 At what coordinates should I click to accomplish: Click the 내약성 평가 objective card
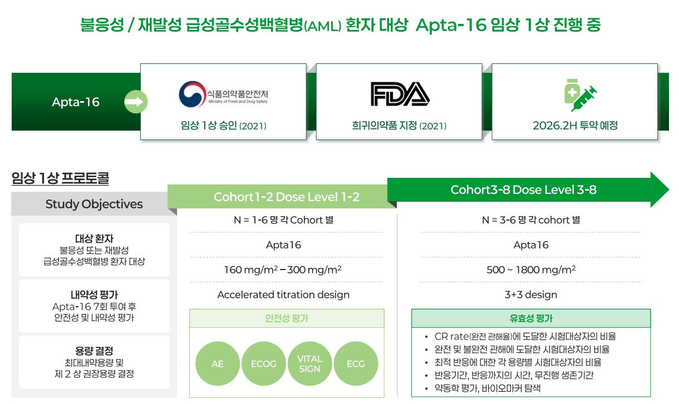pos(94,306)
